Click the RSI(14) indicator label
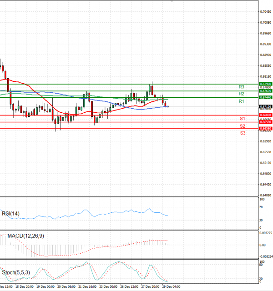273x291 pixels. click(10, 214)
